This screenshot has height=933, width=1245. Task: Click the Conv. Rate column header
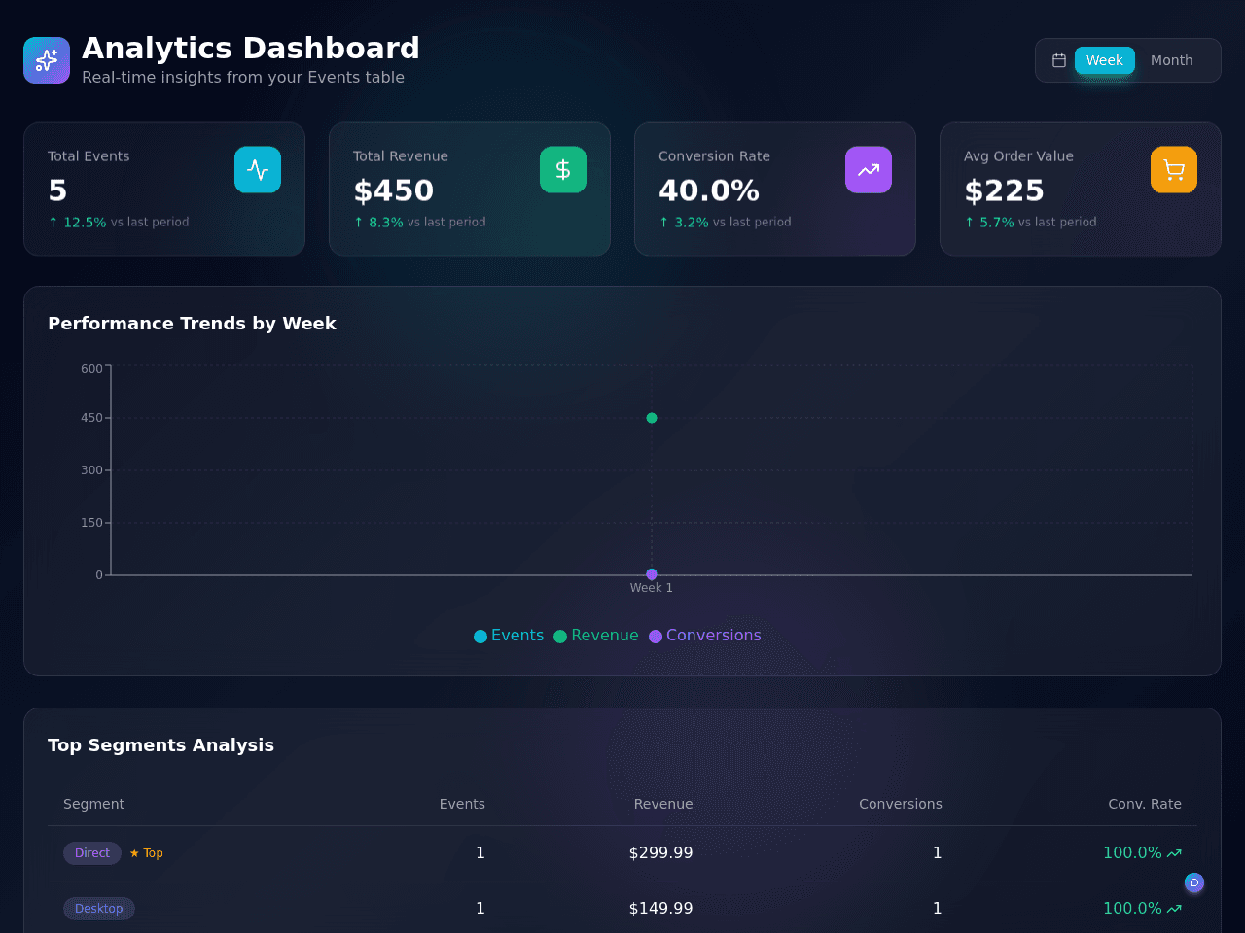tap(1145, 804)
